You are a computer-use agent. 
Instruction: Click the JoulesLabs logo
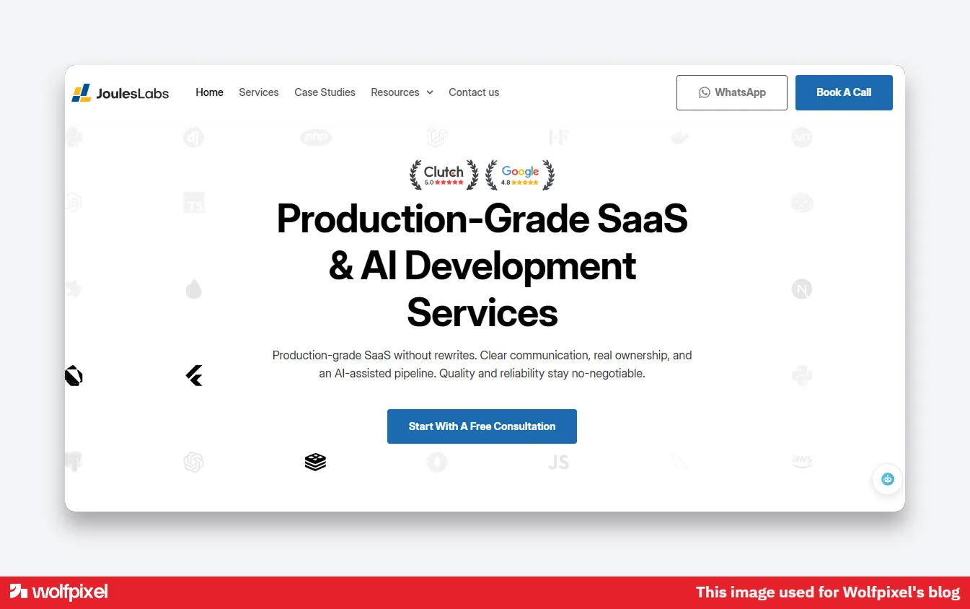coord(120,92)
